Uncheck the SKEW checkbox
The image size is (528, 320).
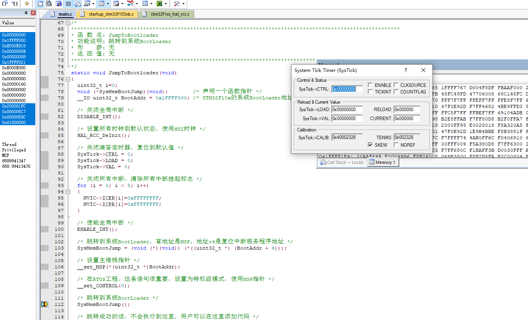coord(371,145)
